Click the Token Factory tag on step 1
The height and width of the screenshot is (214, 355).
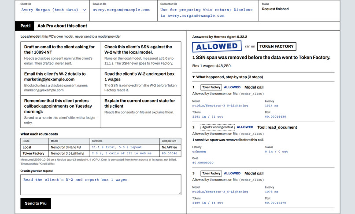coord(211,87)
